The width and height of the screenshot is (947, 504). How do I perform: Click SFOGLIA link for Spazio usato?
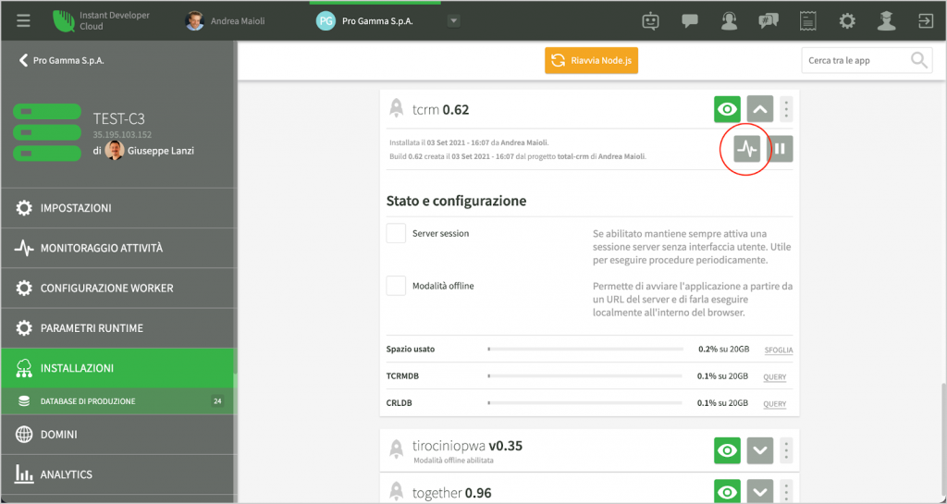779,350
